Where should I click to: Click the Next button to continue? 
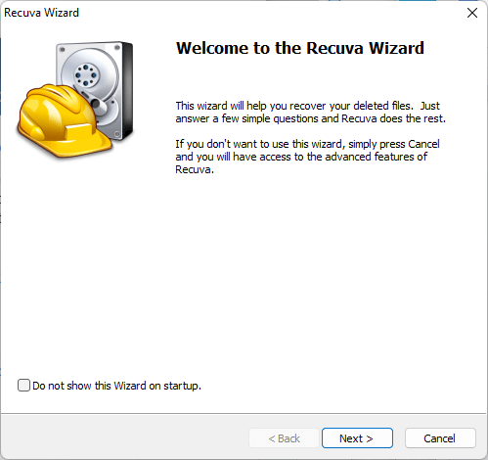pos(357,438)
